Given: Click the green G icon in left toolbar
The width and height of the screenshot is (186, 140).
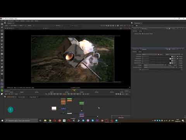Looking at the screenshot, I should pyautogui.click(x=2, y=90).
